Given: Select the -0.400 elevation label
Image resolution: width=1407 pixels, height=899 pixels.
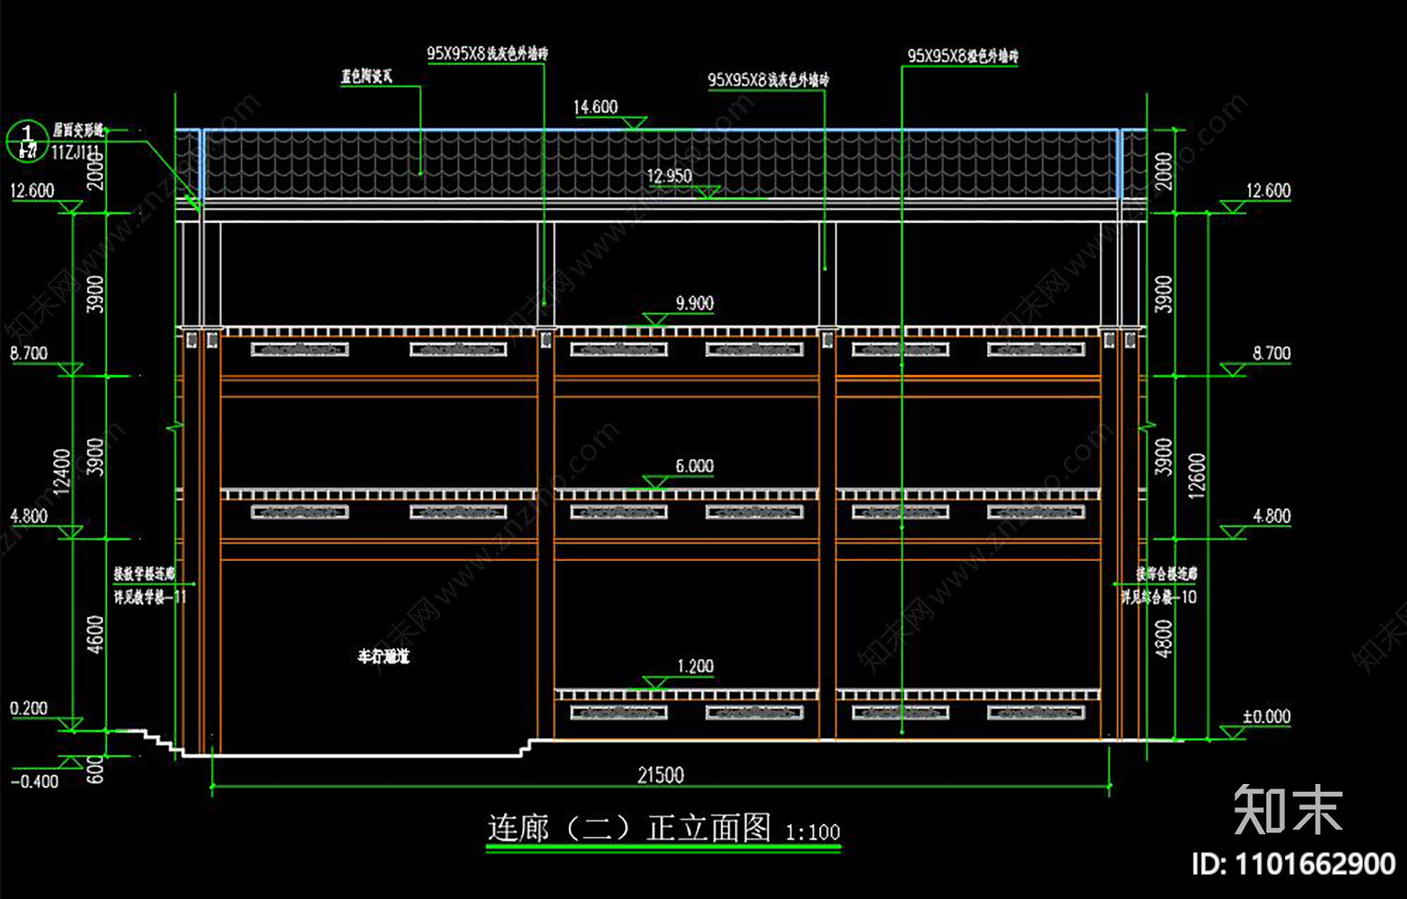Looking at the screenshot, I should (x=34, y=781).
